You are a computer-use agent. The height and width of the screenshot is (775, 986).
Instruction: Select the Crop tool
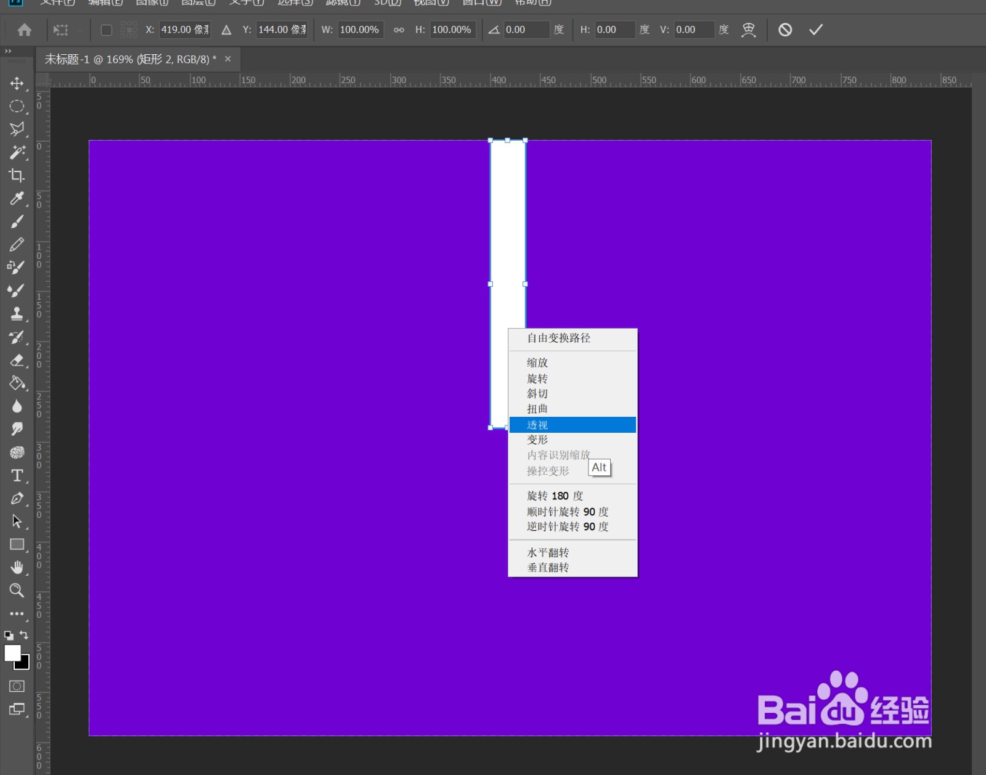(17, 175)
